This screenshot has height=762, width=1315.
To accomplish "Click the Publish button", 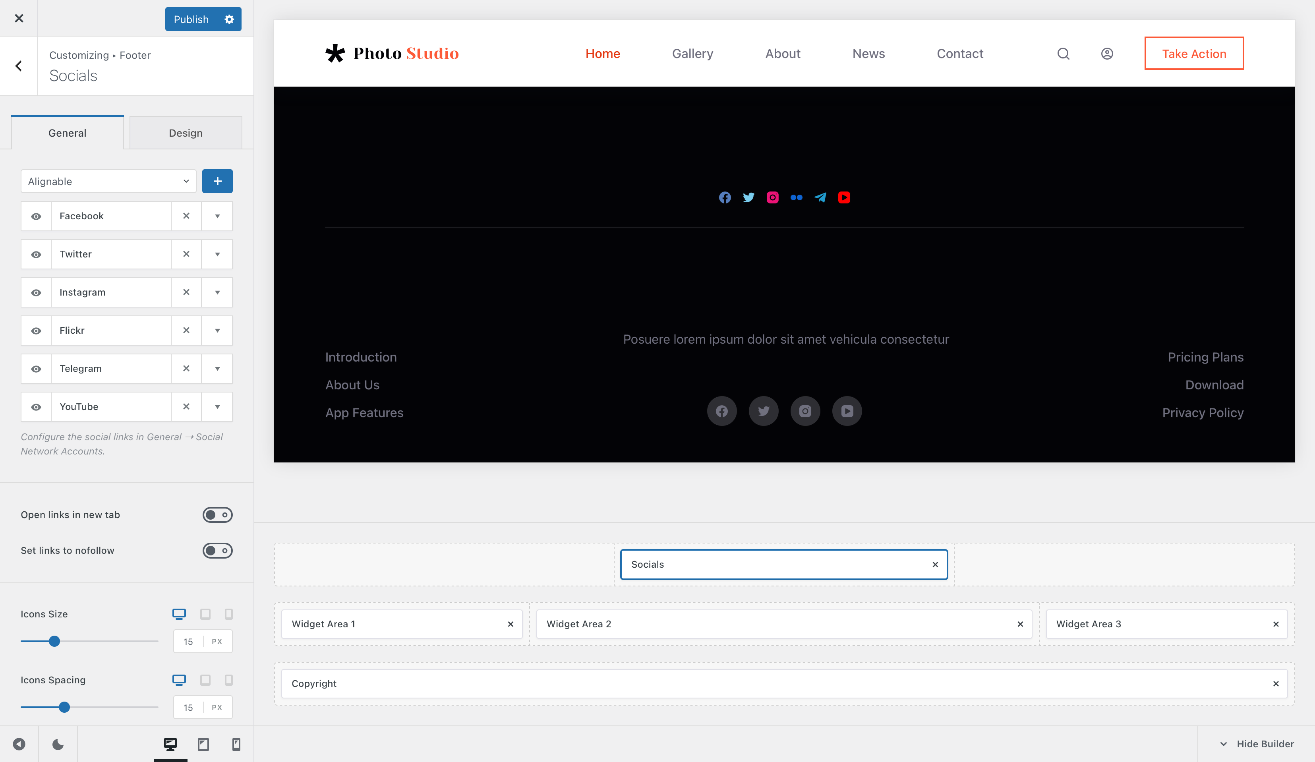I will (191, 19).
